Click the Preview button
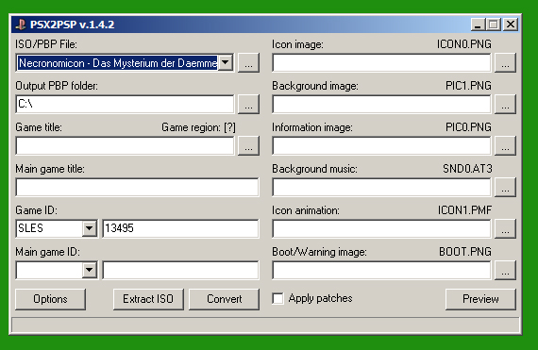Image resolution: width=538 pixels, height=350 pixels. [480, 299]
